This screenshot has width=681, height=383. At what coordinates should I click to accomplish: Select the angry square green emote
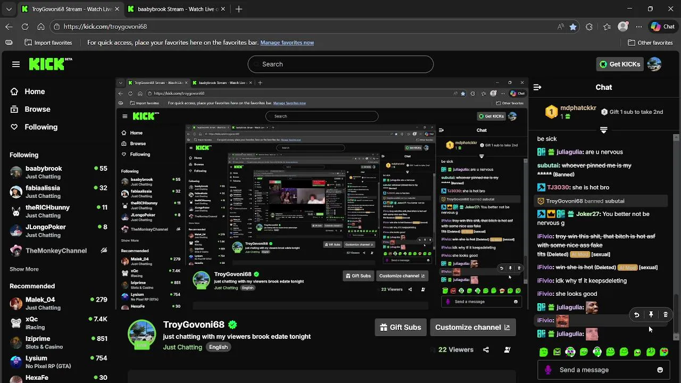(x=557, y=352)
